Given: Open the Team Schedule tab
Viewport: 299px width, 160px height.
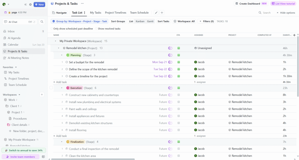Looking at the screenshot, I should [x=139, y=13].
